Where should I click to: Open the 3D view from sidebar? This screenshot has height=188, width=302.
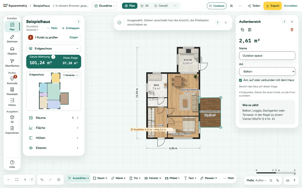12,119
